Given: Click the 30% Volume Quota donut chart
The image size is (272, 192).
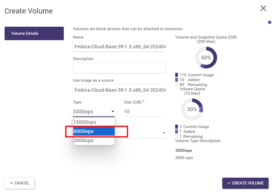Looking at the screenshot, I should tap(192, 109).
